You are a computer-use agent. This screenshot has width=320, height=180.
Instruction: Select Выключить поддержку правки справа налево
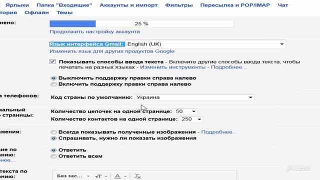click(53, 78)
